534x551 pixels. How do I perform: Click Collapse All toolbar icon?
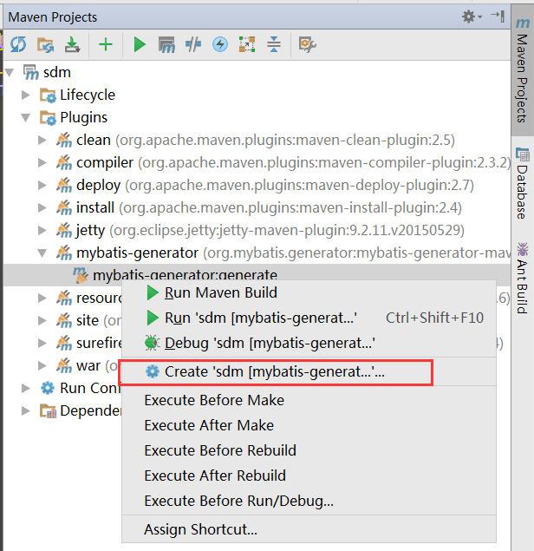coord(273,44)
